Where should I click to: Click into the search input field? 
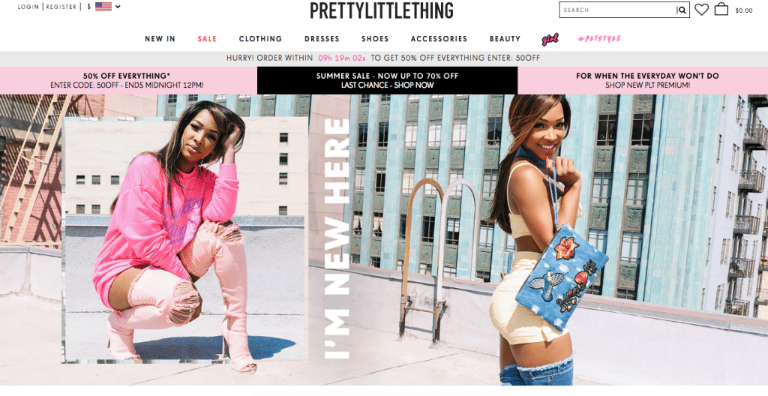coord(618,10)
